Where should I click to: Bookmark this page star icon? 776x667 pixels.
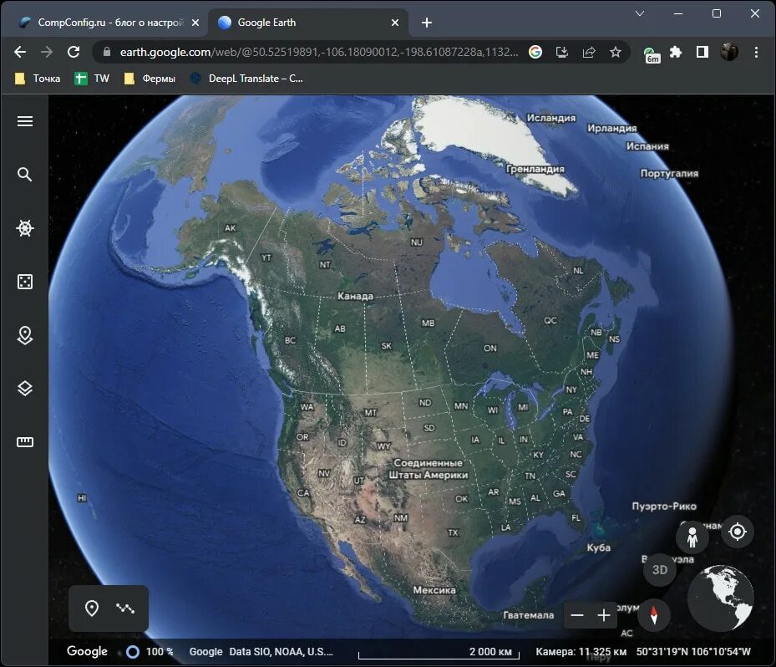click(x=615, y=52)
